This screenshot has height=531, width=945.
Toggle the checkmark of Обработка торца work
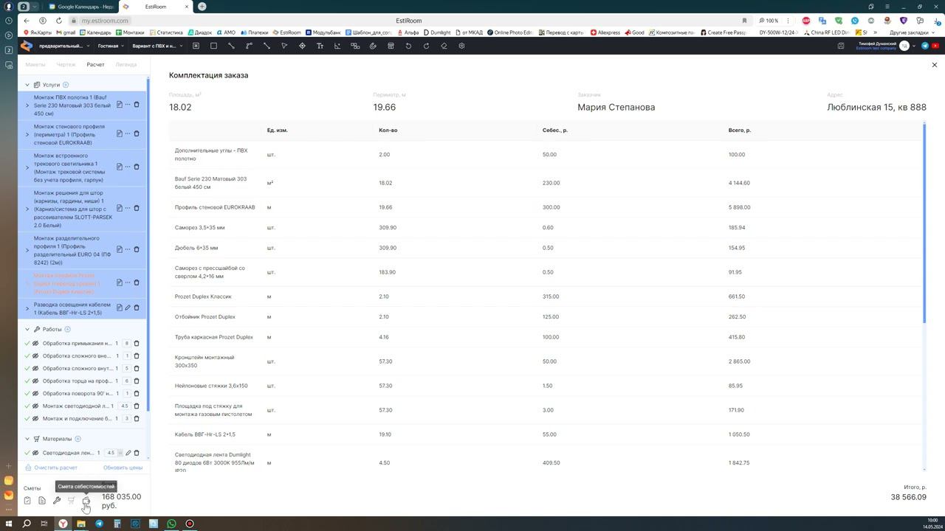[x=27, y=381]
